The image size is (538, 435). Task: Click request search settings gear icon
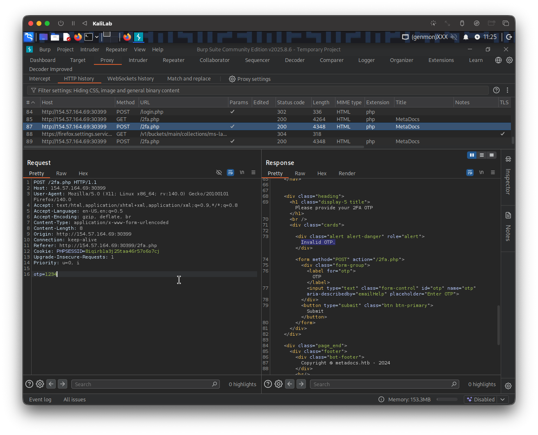(x=40, y=384)
